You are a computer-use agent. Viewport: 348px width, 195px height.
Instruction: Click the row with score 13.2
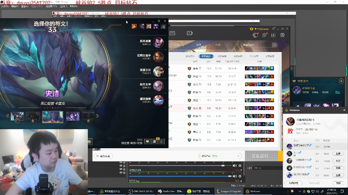pos(224,77)
